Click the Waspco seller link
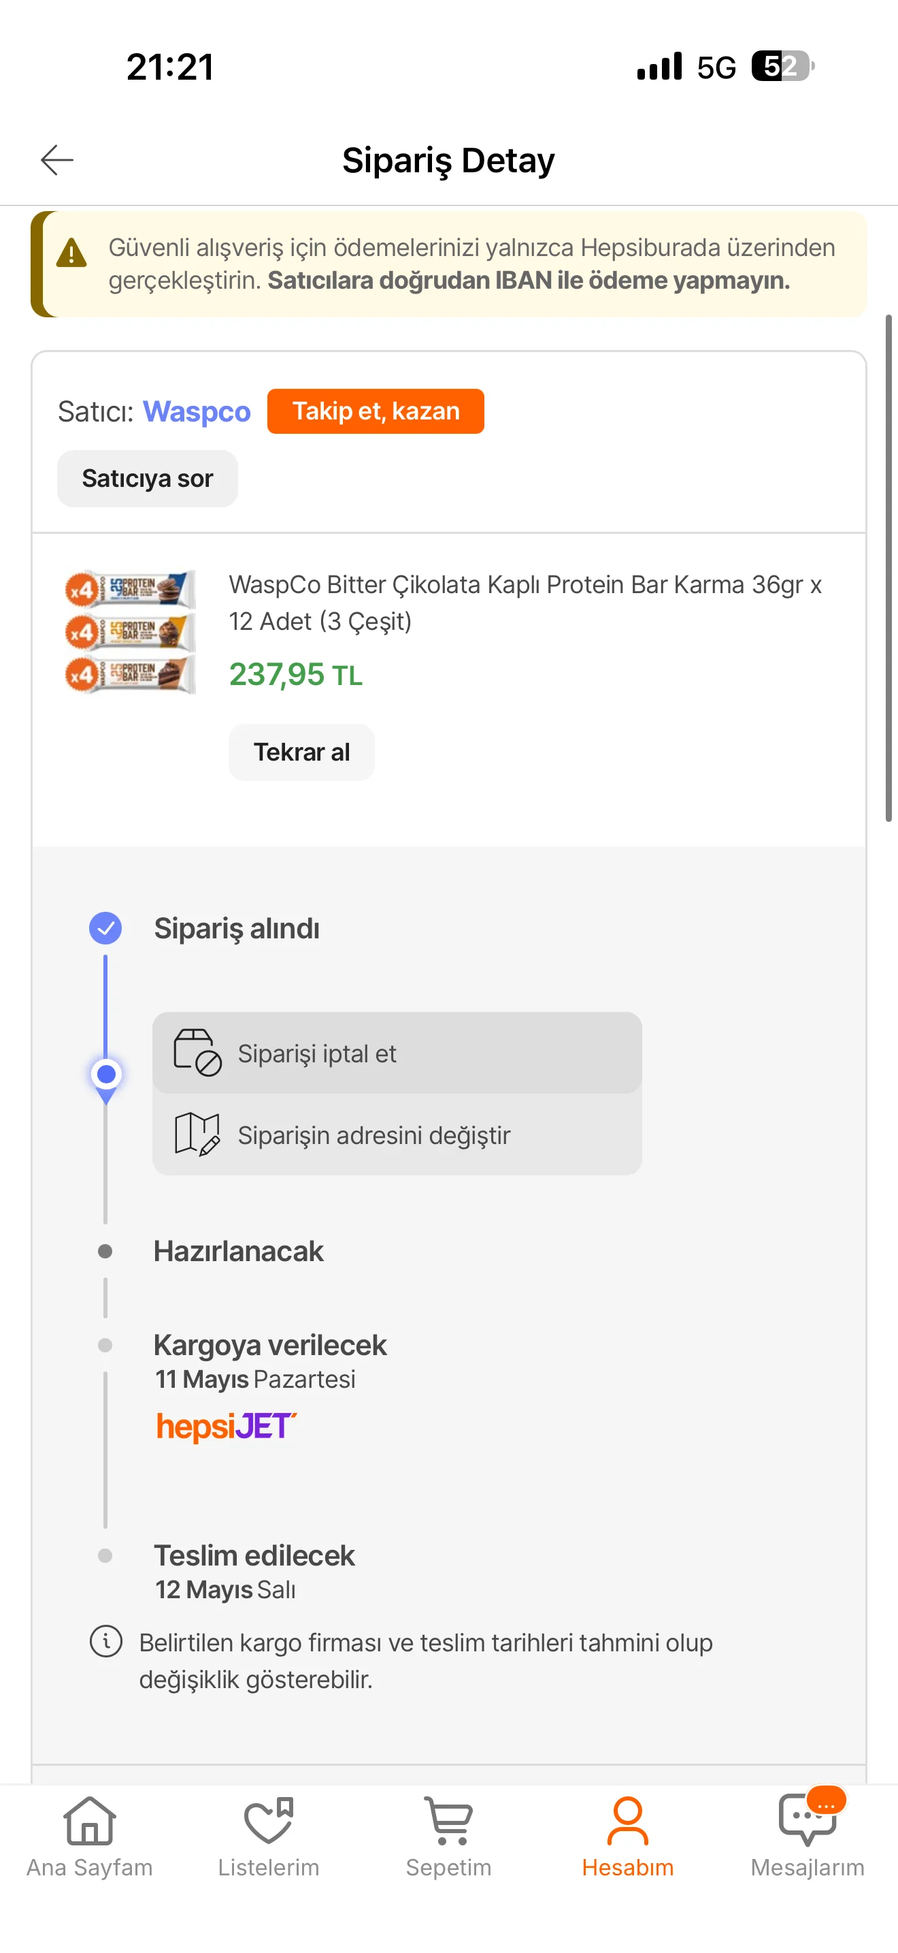Viewport: 898px width, 1953px height. (197, 412)
